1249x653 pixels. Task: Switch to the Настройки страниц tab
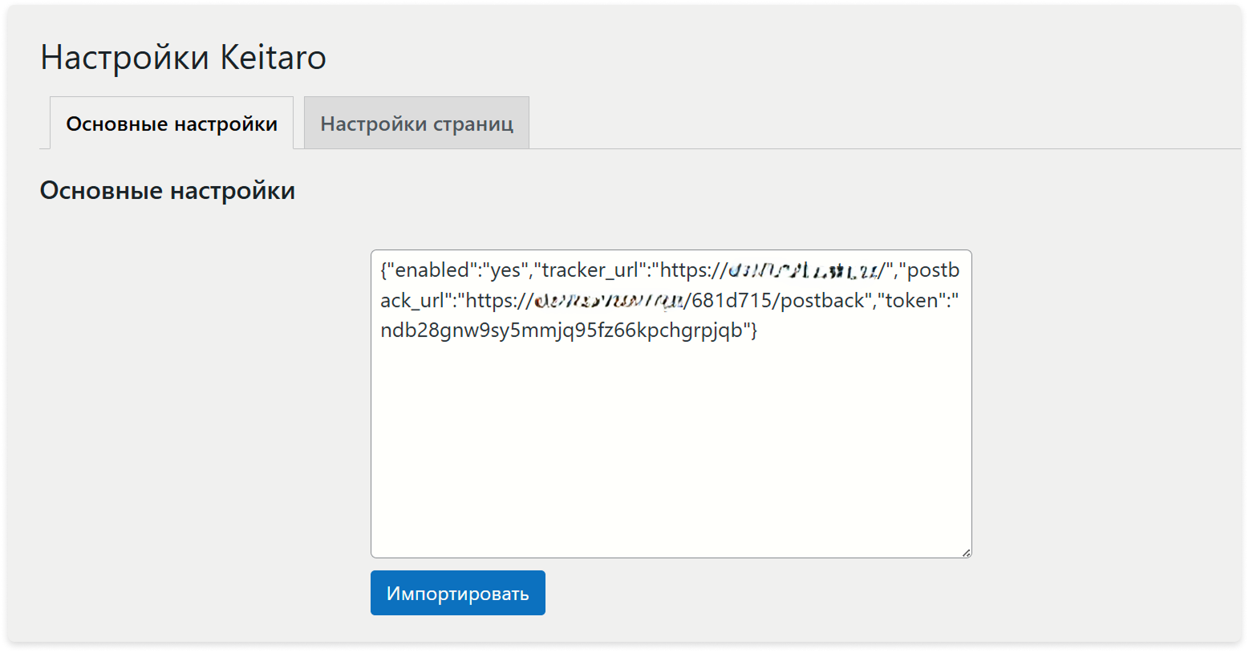click(416, 124)
